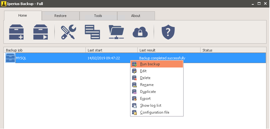Maximize the Iperius Backup window
Image resolution: width=270 pixels, height=129 pixels.
tap(259, 4)
